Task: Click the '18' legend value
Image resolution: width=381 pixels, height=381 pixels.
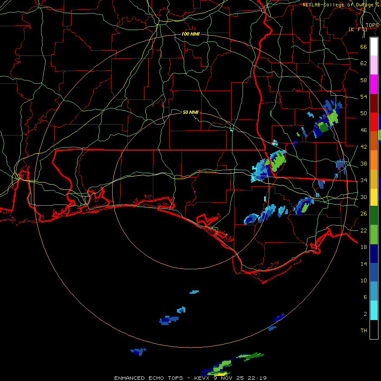Action: 364,247
